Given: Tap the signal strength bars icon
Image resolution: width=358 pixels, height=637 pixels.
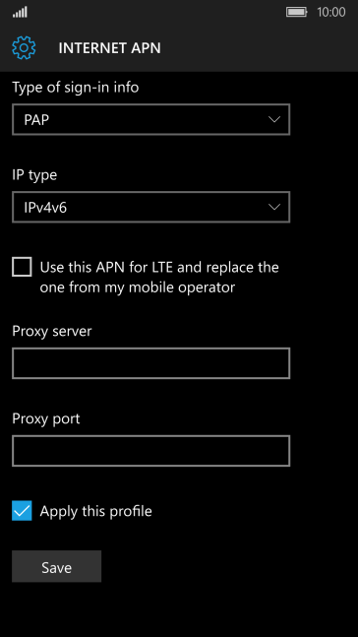Looking at the screenshot, I should (20, 12).
